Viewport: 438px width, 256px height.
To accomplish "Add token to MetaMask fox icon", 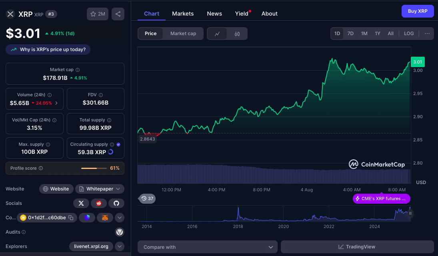I will pos(105,218).
